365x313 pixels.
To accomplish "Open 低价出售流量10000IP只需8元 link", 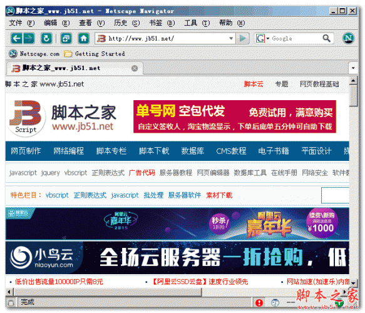I will (59, 282).
